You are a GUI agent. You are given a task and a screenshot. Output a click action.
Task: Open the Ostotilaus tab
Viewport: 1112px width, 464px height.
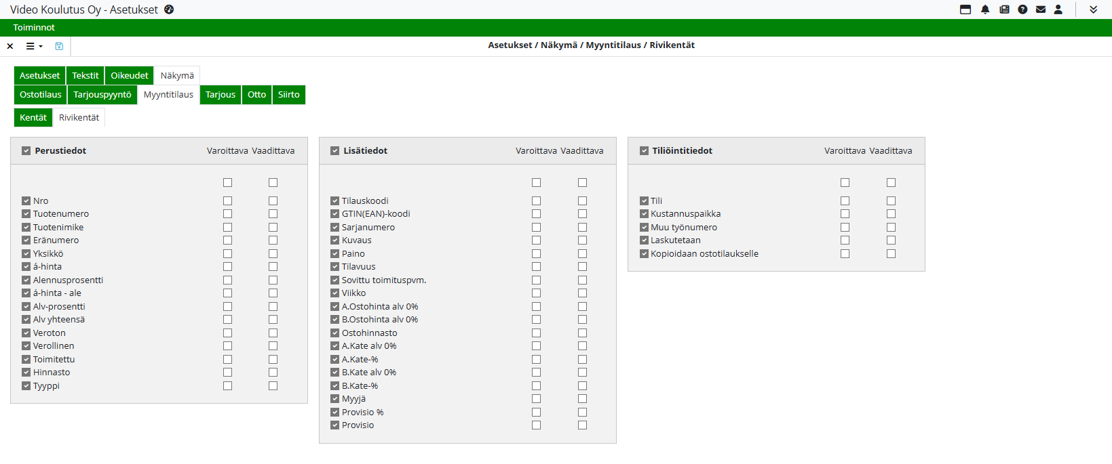click(x=40, y=95)
